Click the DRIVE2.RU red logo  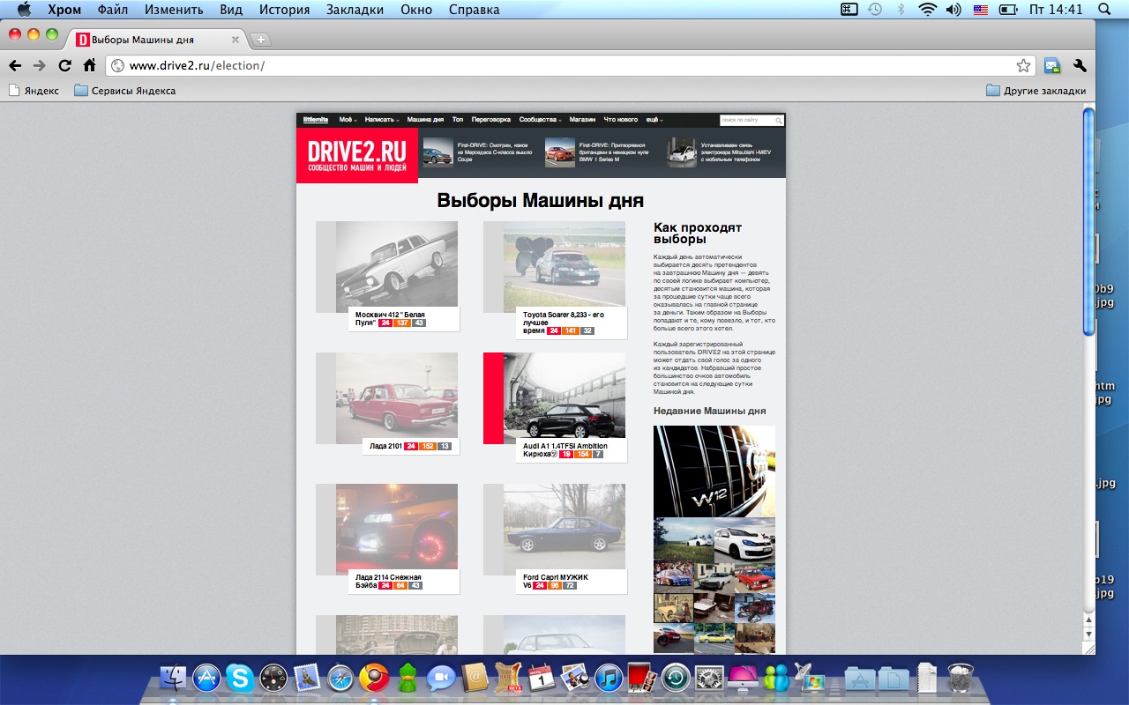tap(357, 155)
